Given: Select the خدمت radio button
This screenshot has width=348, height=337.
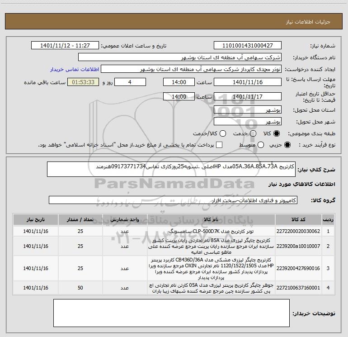Looking at the screenshot, I should coord(253,133).
